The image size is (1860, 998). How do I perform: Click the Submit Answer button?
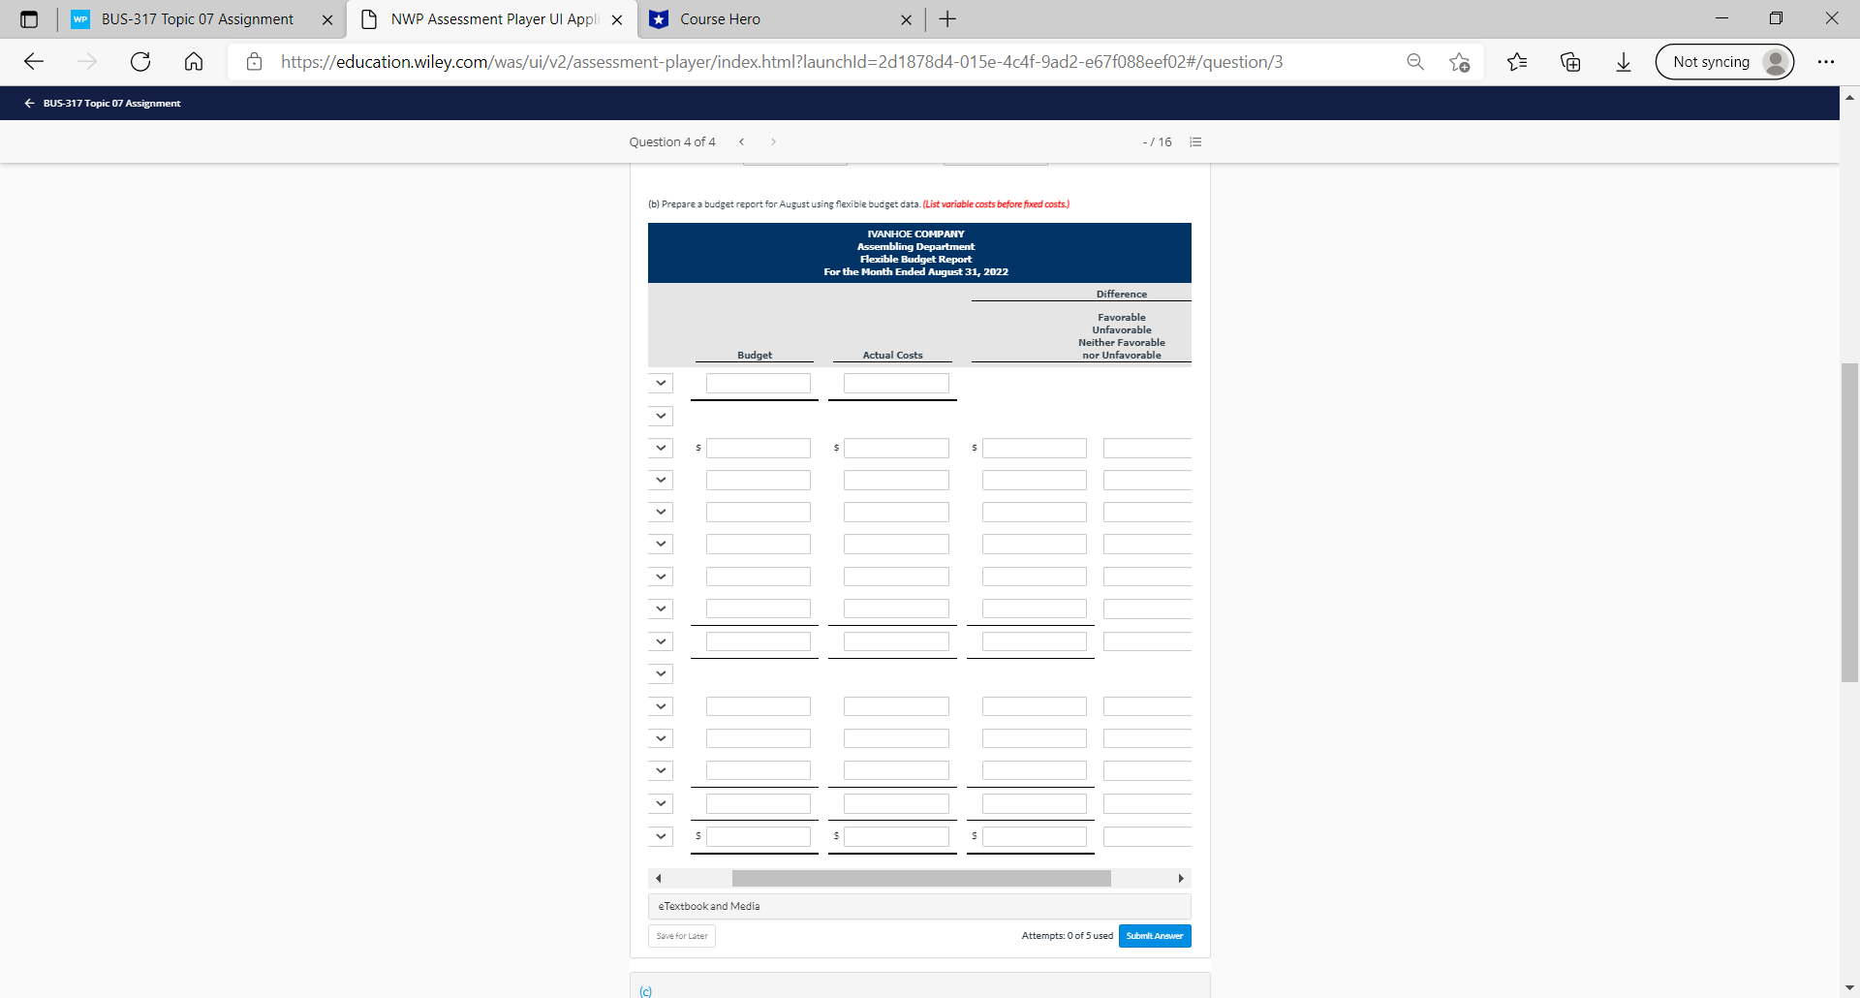point(1154,935)
